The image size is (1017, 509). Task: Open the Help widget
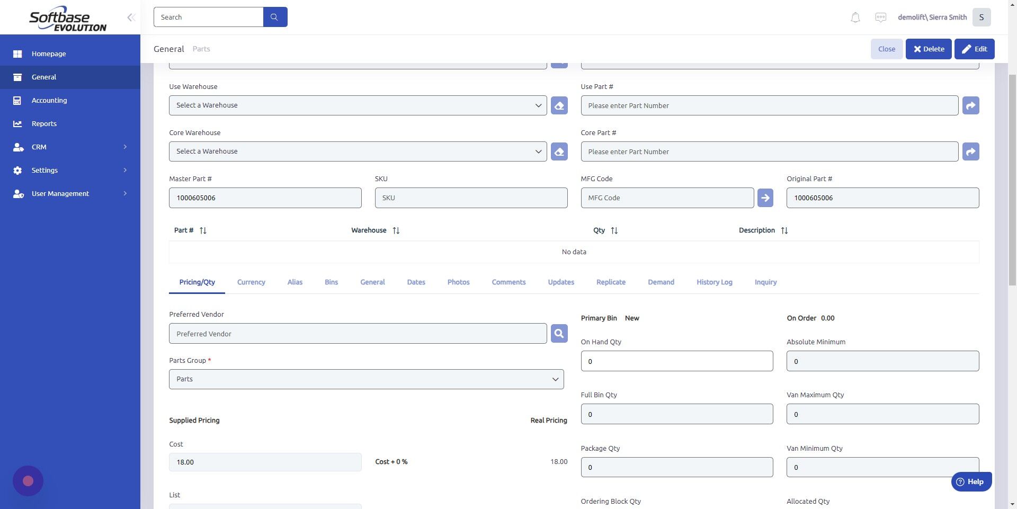tap(971, 481)
